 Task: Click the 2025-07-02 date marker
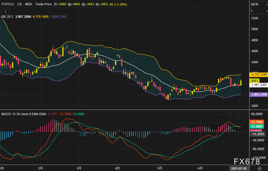[x=238, y=168]
